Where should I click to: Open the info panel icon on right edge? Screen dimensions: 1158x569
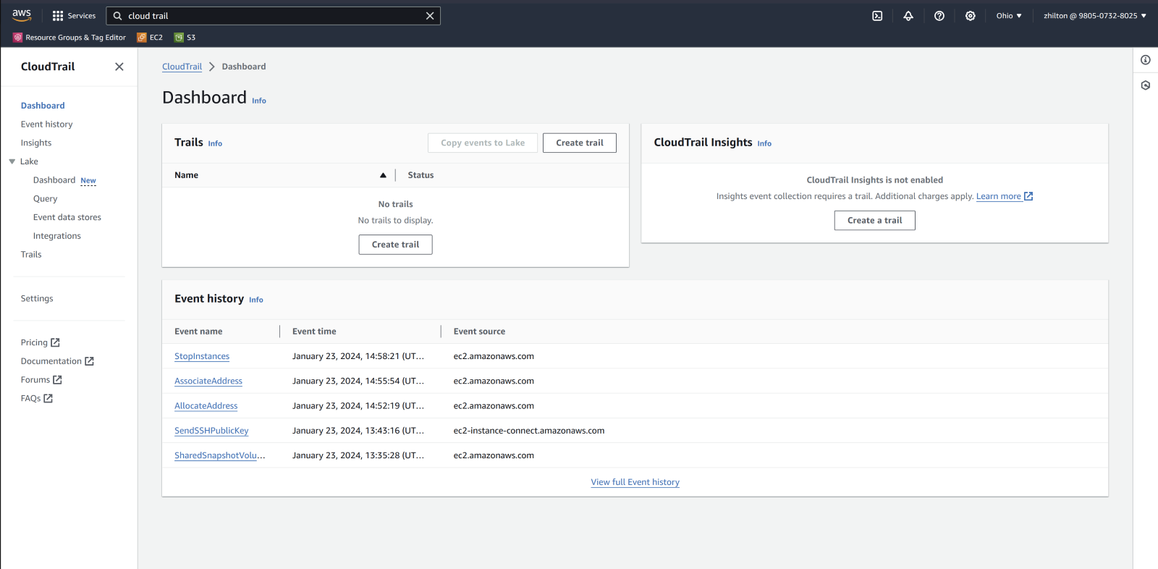pos(1146,60)
